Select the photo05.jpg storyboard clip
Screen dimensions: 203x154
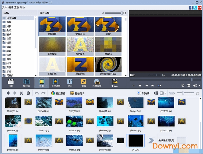(x=74, y=121)
